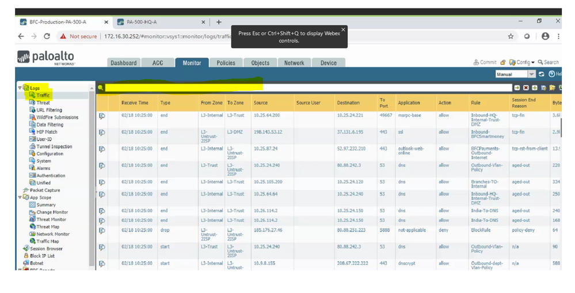Open Alarms in the sidebar
Viewport: 575px width, 293px height.
pos(43,168)
